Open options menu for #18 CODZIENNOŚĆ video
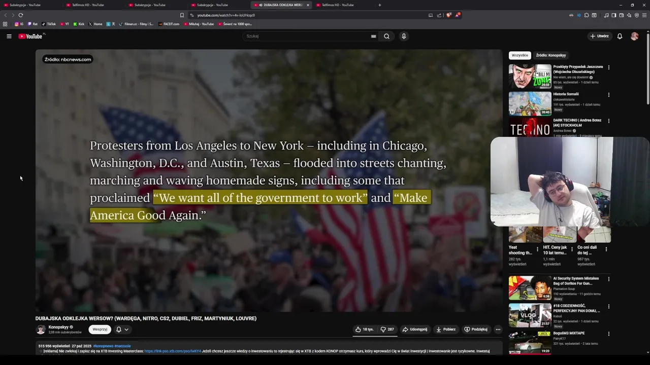 pyautogui.click(x=608, y=306)
